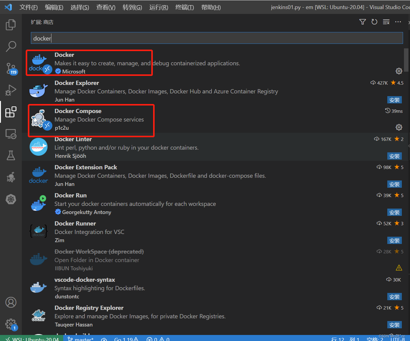This screenshot has height=341, width=410.
Task: Open the 帮助(H) menu
Action: click(x=211, y=7)
